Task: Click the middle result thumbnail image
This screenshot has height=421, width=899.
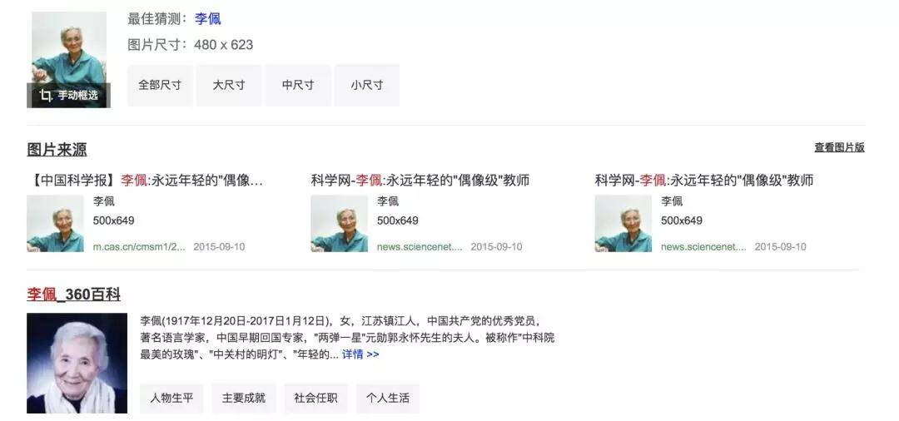Action: coord(340,223)
